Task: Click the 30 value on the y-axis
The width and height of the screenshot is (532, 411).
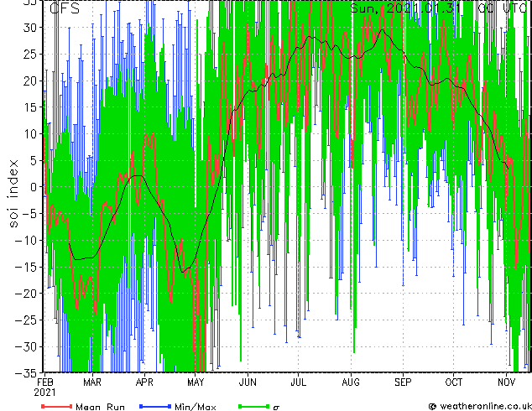Action: coord(29,28)
